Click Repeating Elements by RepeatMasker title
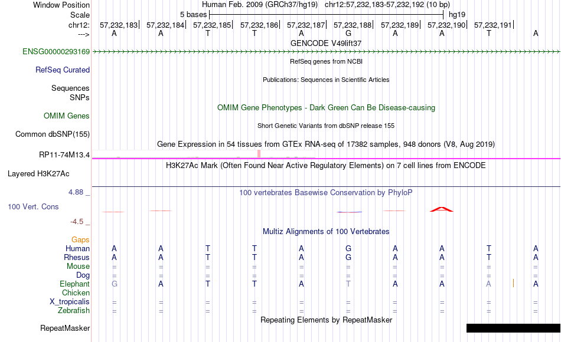The height and width of the screenshot is (342, 561). point(327,320)
